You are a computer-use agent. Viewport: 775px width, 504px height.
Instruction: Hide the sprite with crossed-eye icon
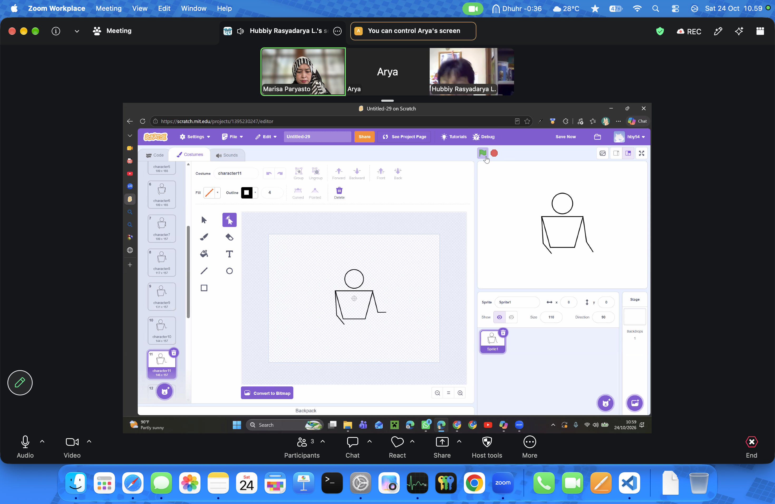(511, 317)
